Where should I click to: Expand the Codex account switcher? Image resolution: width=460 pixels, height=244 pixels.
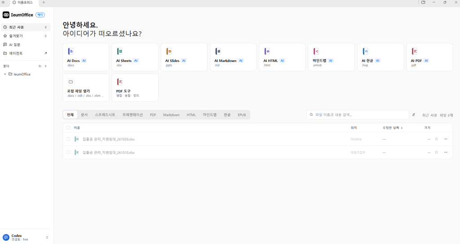47,237
